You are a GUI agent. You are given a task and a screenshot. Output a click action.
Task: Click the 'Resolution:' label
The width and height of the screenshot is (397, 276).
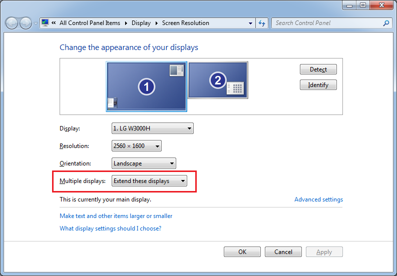pyautogui.click(x=74, y=146)
